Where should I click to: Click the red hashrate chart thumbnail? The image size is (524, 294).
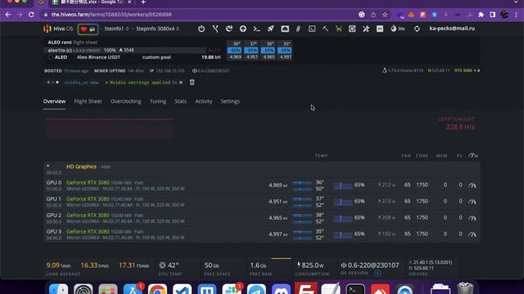110,128
